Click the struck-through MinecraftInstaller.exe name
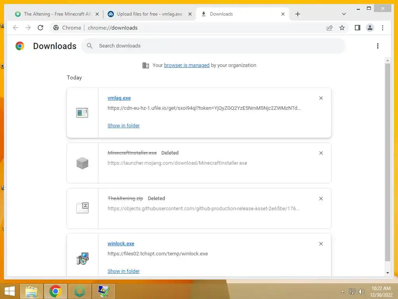The height and width of the screenshot is (299, 398). pyautogui.click(x=132, y=153)
